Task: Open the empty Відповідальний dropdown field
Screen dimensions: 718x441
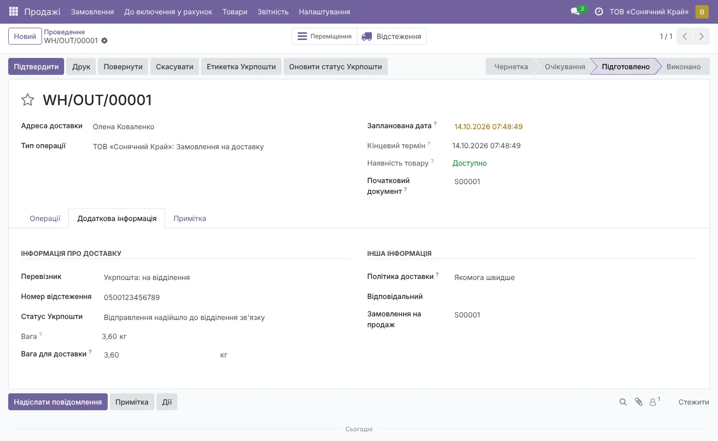Action: (x=574, y=296)
